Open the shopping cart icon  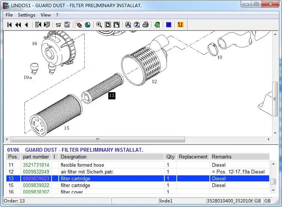point(58,25)
